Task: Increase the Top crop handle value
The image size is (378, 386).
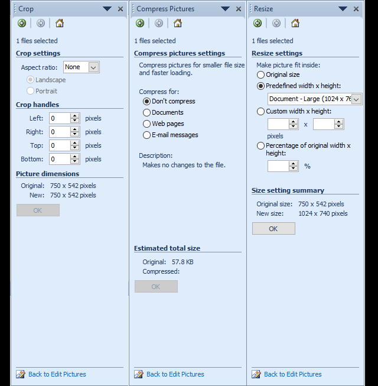Action: (x=75, y=143)
